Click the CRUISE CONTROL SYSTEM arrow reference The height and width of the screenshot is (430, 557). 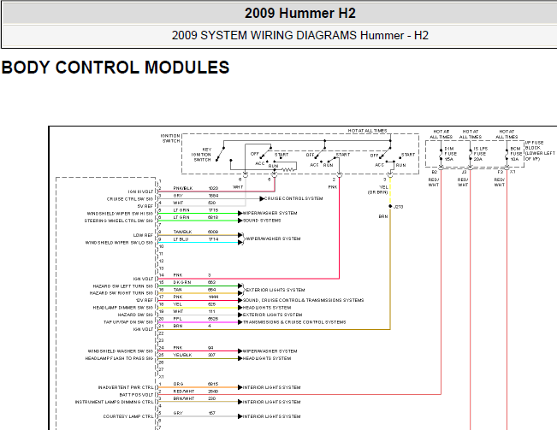click(x=291, y=198)
